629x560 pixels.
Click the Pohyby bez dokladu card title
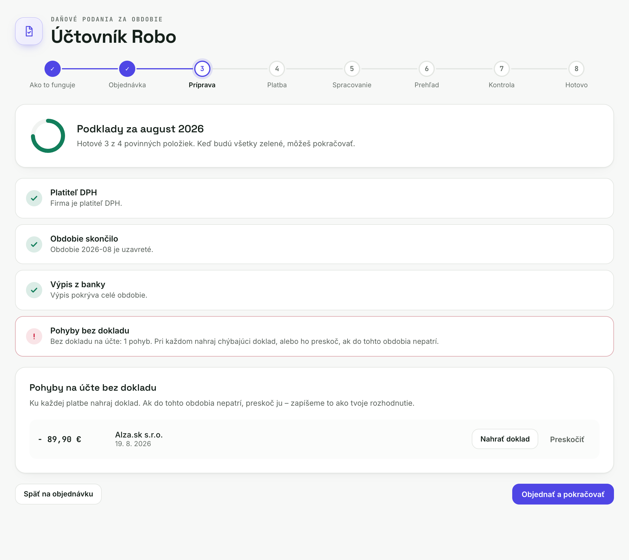pos(90,331)
